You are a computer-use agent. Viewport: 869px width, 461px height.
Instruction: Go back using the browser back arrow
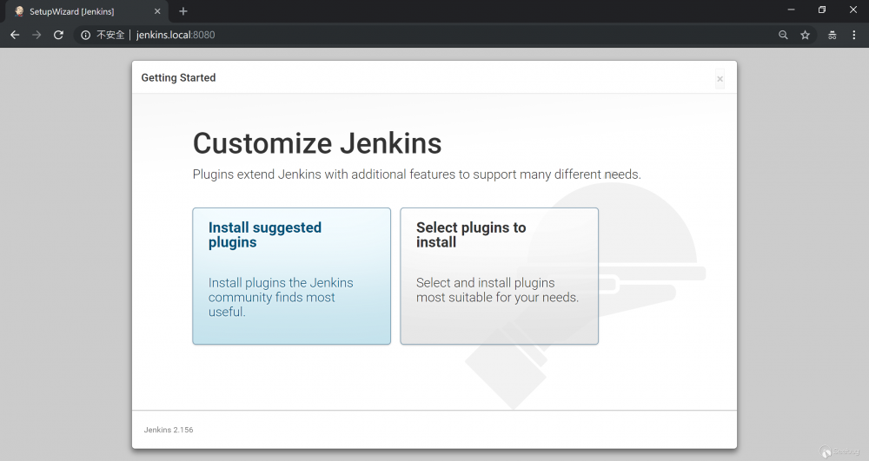point(15,35)
